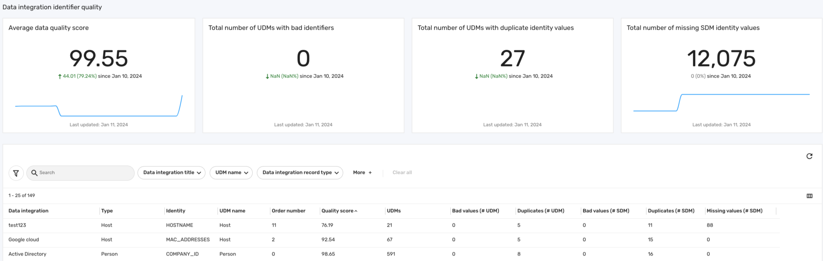Screen dimensions: 823x261
Task: Click the Person type cell for Active Directory
Action: click(x=109, y=254)
